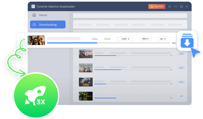The width and height of the screenshot is (203, 119).
Task: Tick the checkbox beside the Fly Fault row
Action: (x=75, y=54)
